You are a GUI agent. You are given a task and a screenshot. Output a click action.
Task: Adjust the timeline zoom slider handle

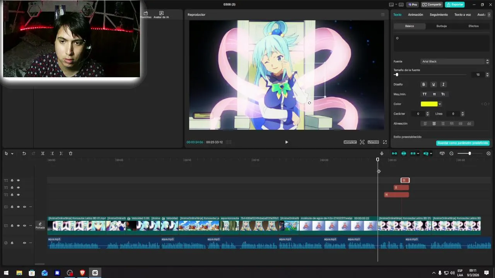tap(469, 153)
